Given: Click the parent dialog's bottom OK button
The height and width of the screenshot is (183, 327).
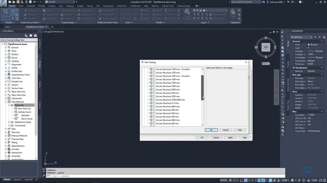Looking at the screenshot, I should coord(202,138).
